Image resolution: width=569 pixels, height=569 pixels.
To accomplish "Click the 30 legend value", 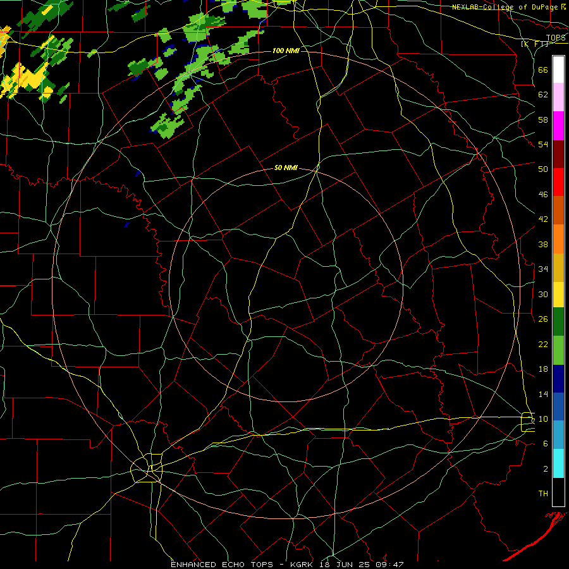I will (x=543, y=294).
